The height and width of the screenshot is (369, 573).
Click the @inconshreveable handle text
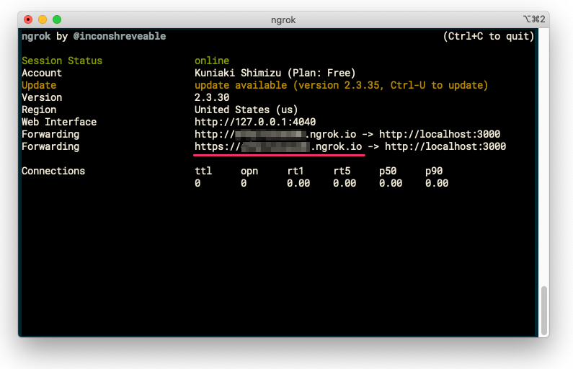[x=120, y=36]
